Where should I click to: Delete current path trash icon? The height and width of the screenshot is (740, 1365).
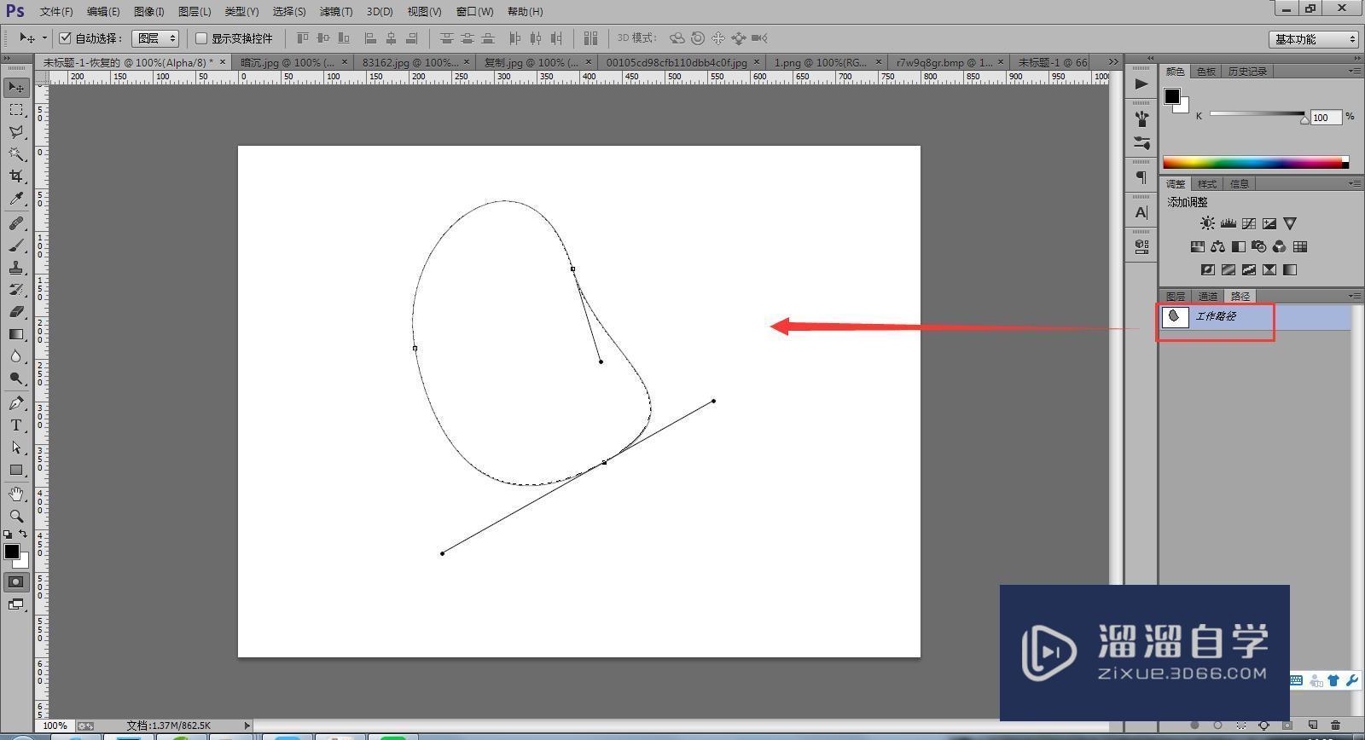(x=1335, y=726)
